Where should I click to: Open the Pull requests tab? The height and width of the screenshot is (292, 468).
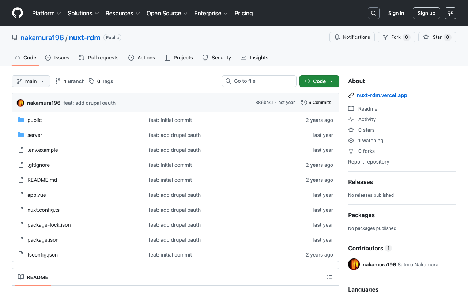click(99, 58)
